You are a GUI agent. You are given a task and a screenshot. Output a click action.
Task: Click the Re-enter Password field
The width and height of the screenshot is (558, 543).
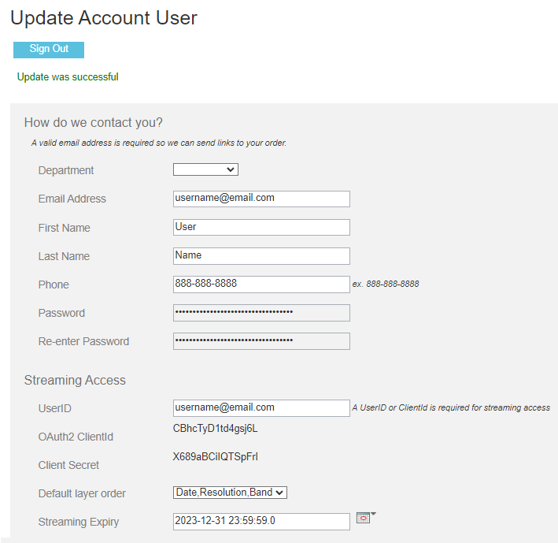tap(261, 341)
